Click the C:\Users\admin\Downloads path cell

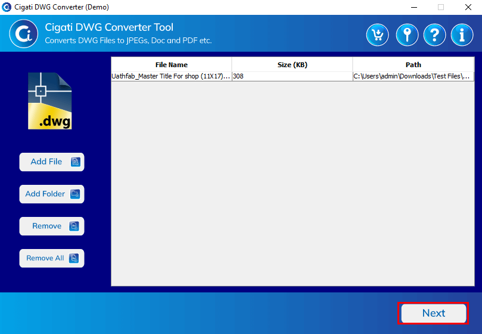(x=413, y=77)
